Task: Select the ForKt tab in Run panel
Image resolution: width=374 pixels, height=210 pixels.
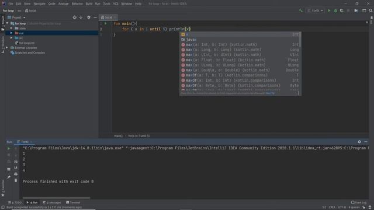Action: pos(25,142)
